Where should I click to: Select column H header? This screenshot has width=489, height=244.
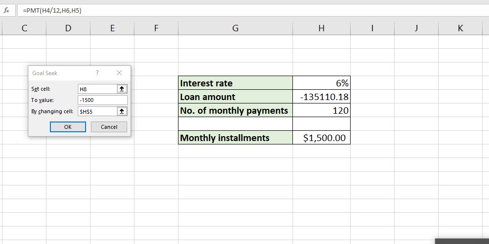[322, 28]
